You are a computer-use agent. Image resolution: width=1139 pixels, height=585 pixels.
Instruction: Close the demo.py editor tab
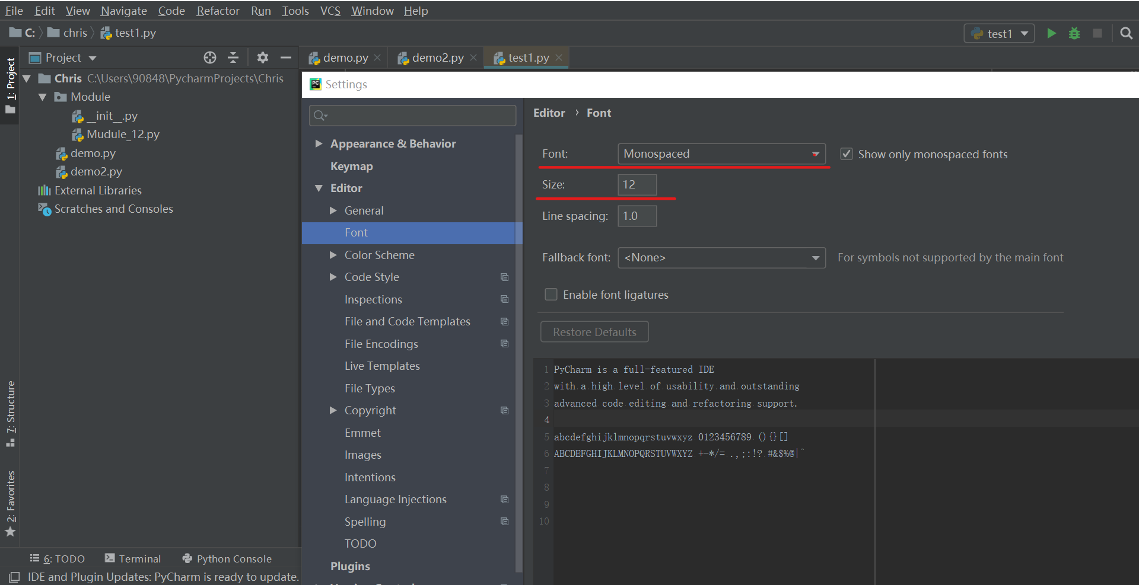[x=377, y=57]
